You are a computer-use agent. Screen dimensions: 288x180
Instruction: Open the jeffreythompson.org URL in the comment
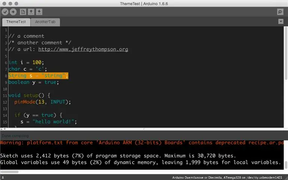point(83,49)
